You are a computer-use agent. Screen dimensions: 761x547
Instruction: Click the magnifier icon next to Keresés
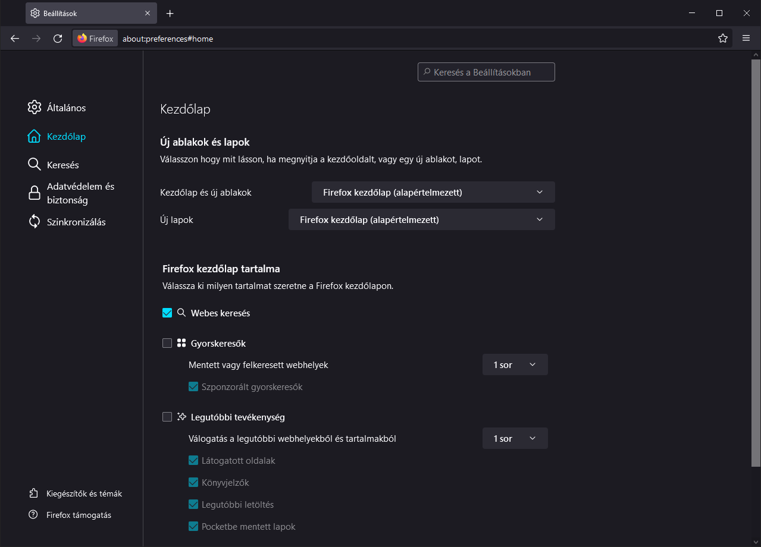(35, 165)
